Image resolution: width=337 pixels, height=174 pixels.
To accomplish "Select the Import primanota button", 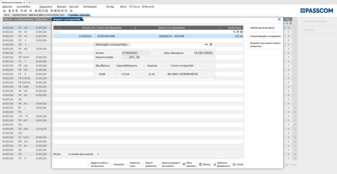I will [x=149, y=164].
